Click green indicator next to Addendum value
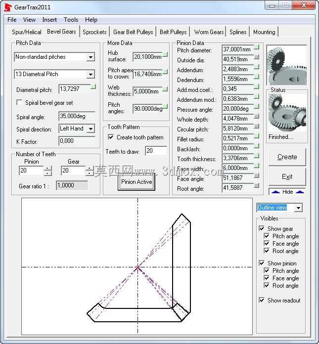 click(256, 67)
